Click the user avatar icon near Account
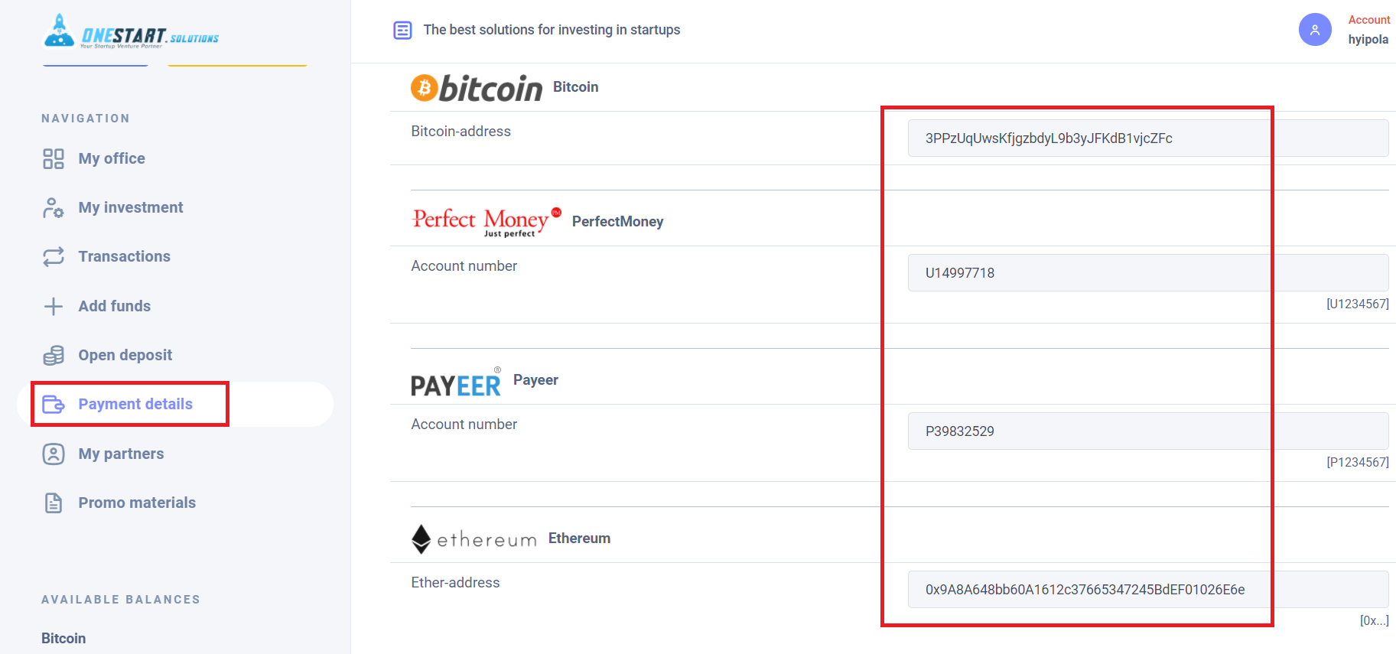The image size is (1396, 654). (x=1315, y=30)
